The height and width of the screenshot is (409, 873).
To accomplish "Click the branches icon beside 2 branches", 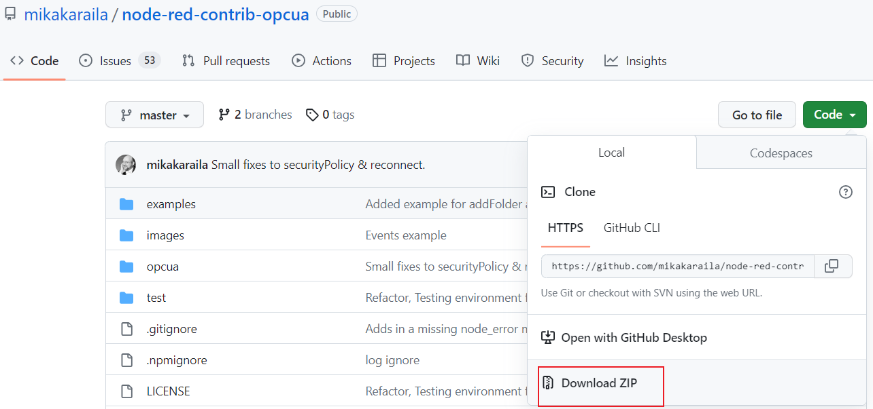I will point(224,115).
